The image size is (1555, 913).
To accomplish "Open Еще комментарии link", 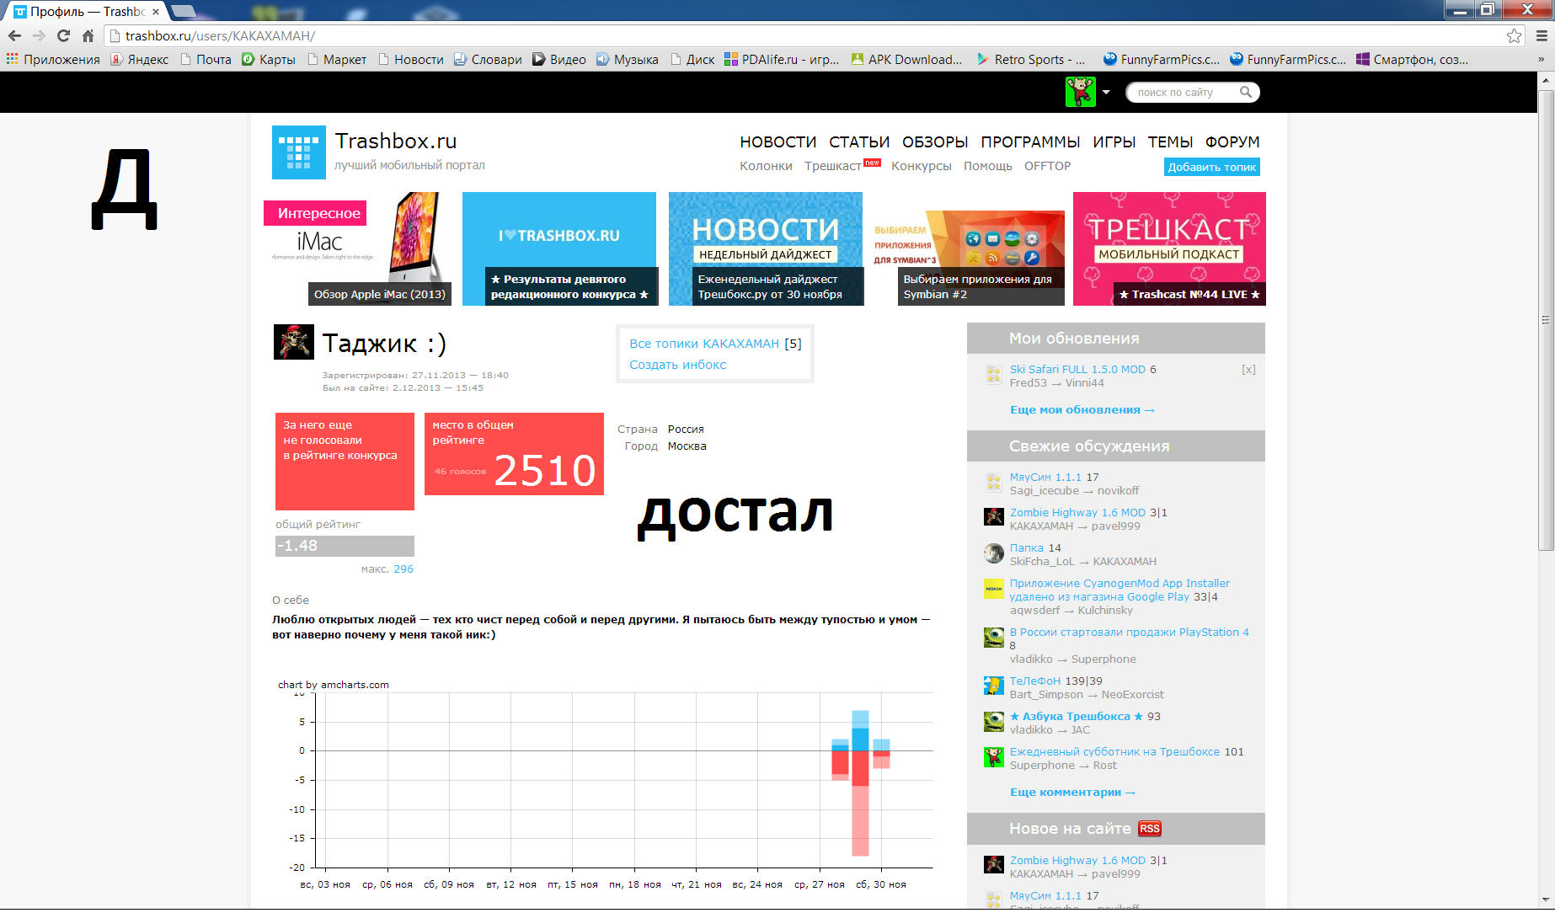I will 1072,793.
